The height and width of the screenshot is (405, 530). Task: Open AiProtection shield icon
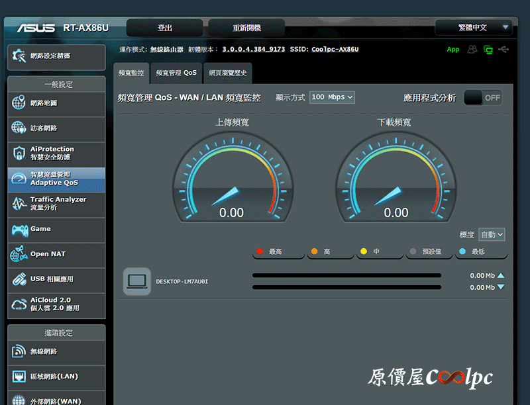pyautogui.click(x=19, y=154)
